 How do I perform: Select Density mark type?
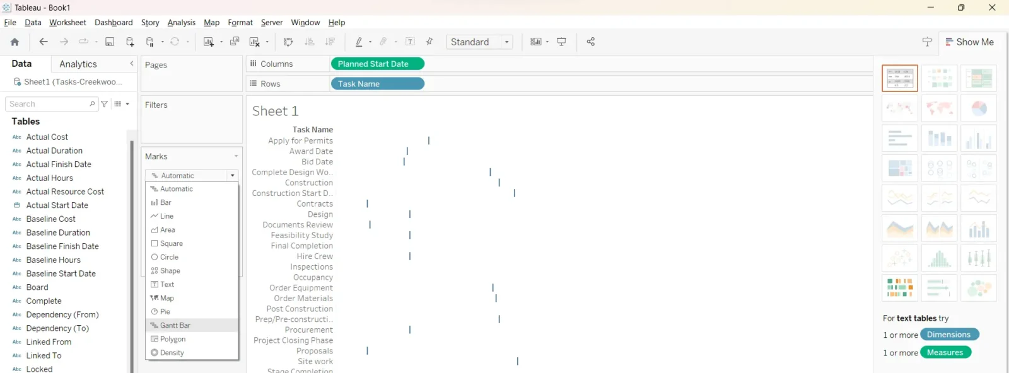[192, 353]
